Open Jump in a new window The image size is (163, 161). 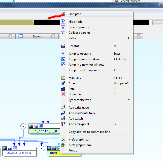(84, 59)
